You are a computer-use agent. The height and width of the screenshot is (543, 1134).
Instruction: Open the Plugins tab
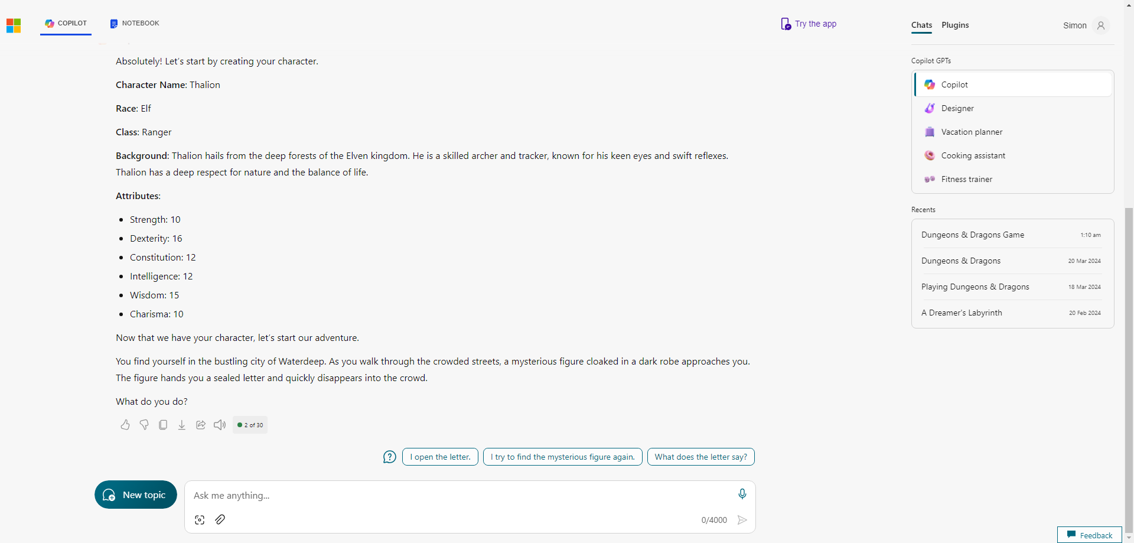[955, 25]
